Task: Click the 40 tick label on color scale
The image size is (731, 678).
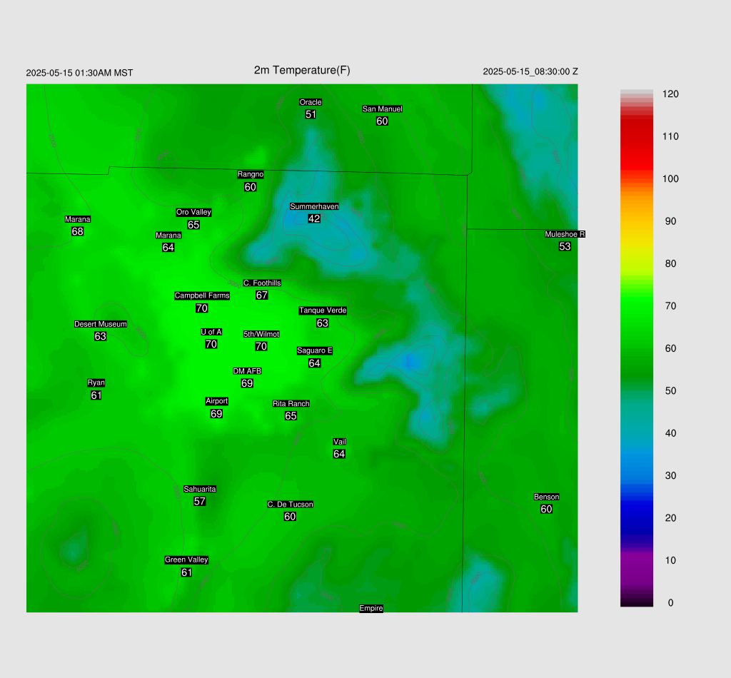Action: pos(670,433)
